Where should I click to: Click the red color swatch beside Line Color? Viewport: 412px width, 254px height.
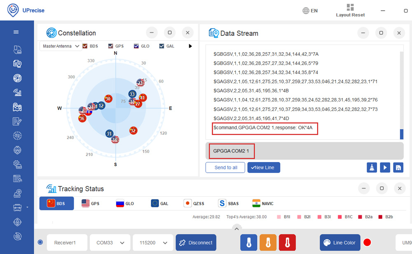[367, 242]
